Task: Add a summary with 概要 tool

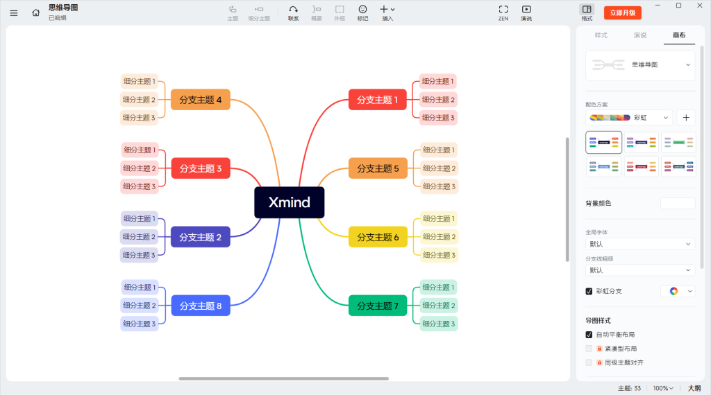Action: click(317, 13)
